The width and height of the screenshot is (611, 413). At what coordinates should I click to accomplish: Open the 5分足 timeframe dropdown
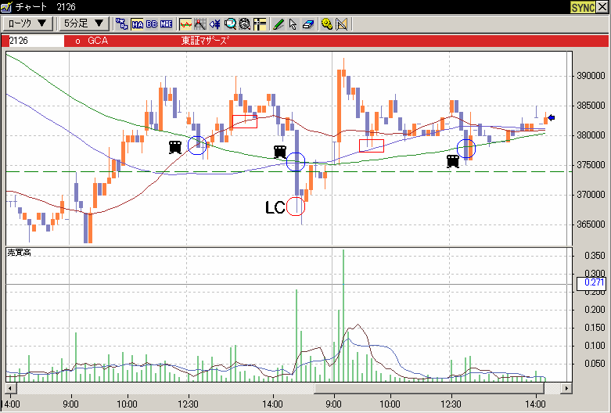point(84,23)
